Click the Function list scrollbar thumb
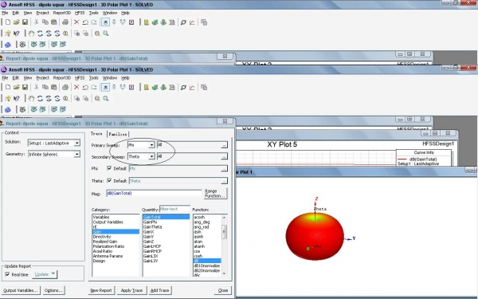 click(x=224, y=232)
